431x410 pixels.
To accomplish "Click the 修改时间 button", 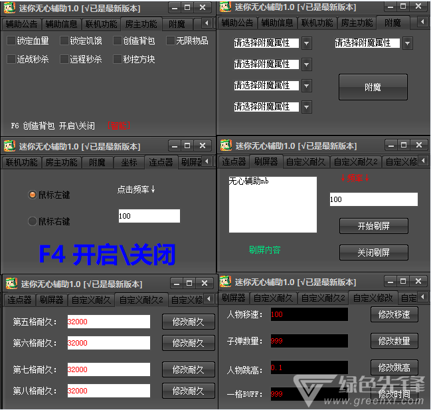I will [x=394, y=394].
